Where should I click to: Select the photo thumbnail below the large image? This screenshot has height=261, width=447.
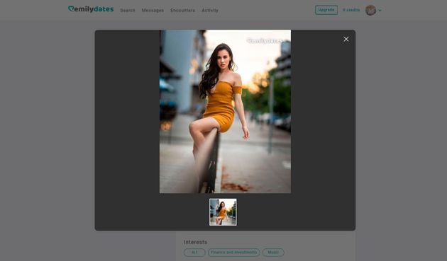223,212
